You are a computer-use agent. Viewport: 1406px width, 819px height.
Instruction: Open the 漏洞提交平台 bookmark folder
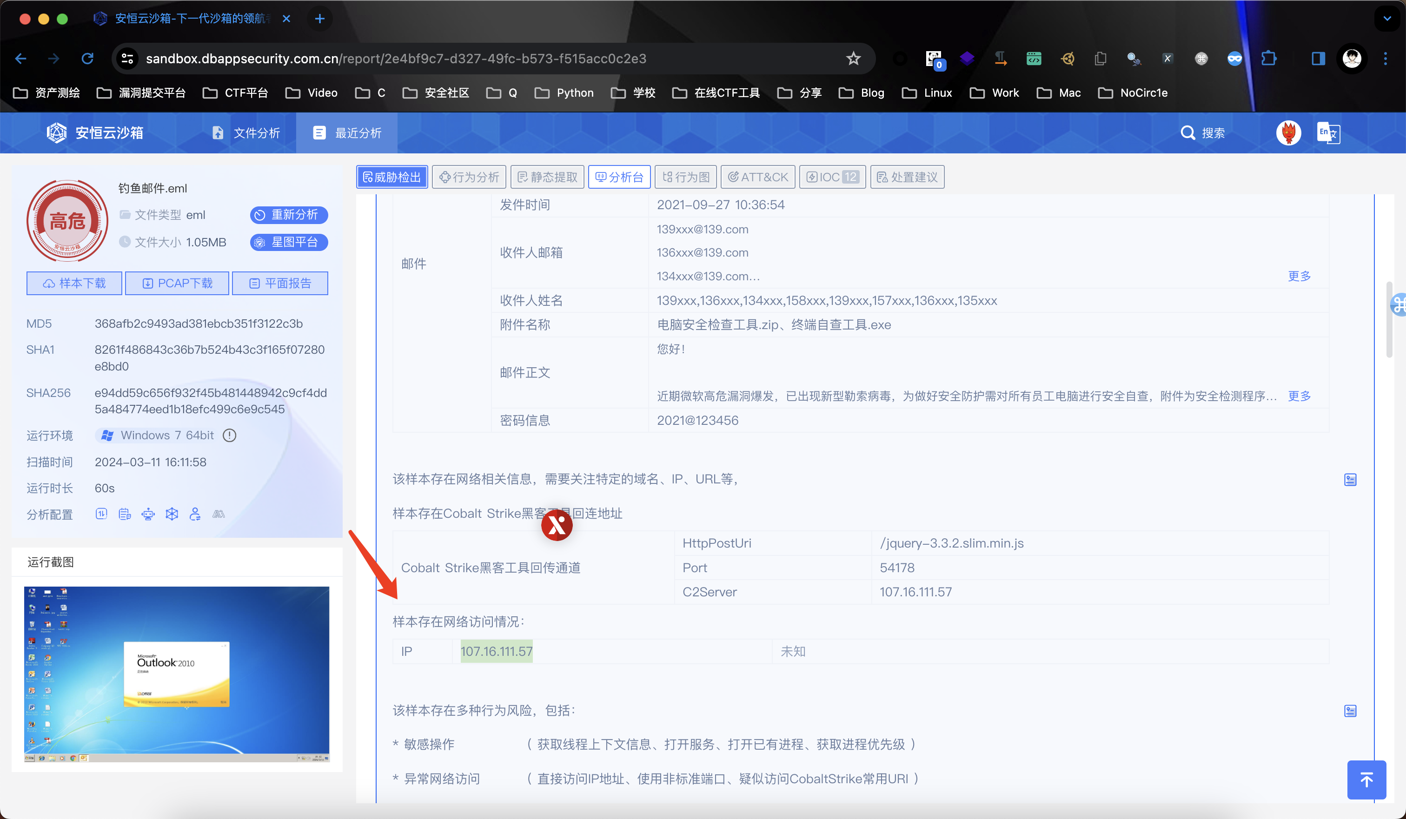pyautogui.click(x=141, y=92)
